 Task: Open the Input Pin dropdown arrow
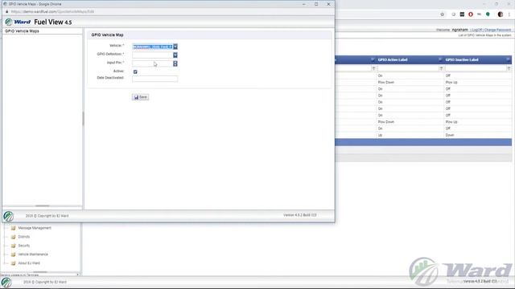[175, 63]
